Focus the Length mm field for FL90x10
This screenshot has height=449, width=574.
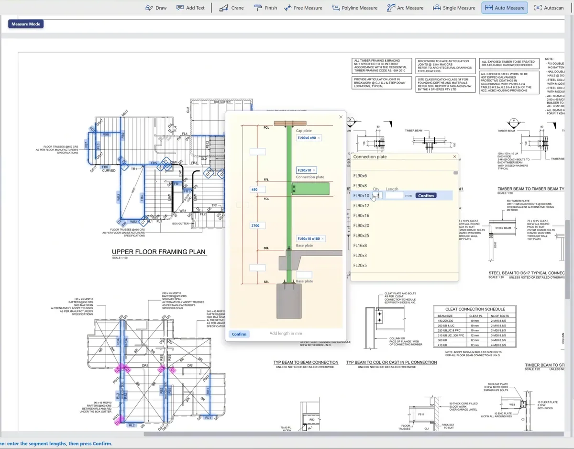click(395, 196)
